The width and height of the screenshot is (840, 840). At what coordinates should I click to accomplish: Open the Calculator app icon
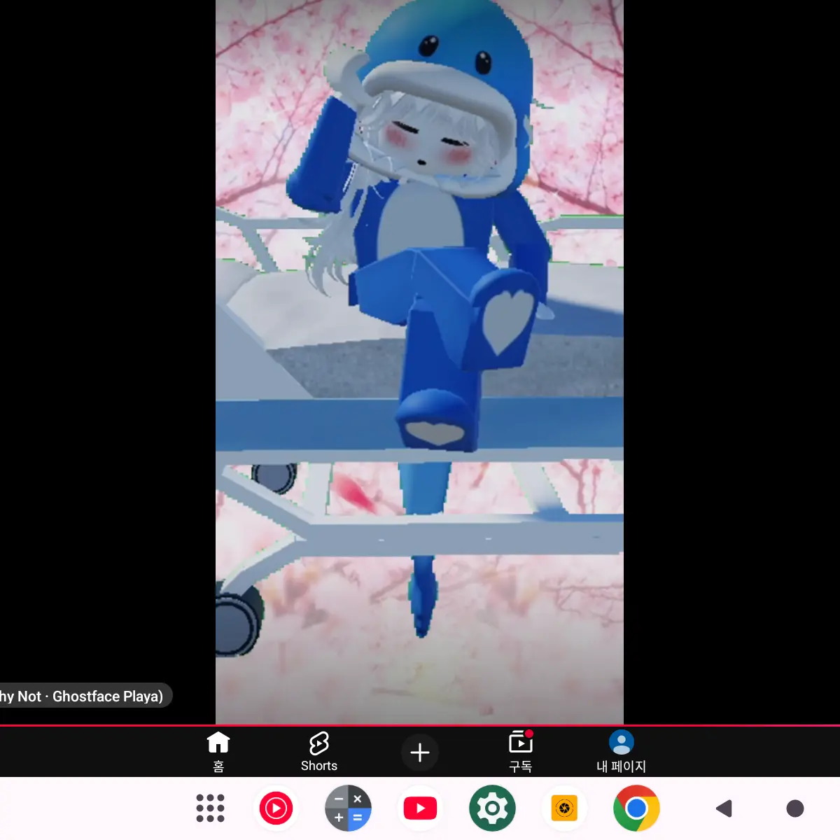(x=348, y=808)
